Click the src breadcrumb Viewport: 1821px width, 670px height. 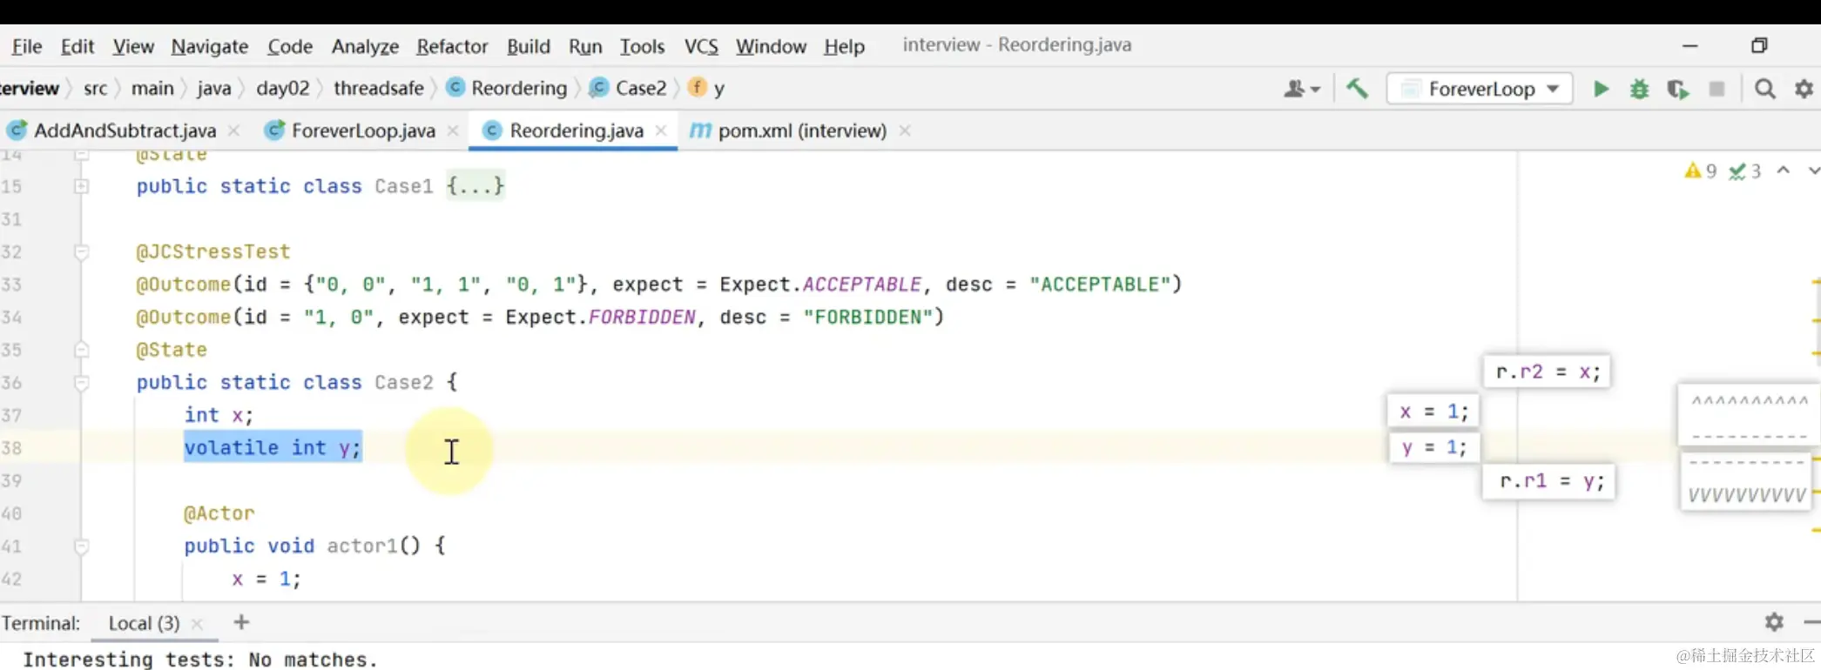pyautogui.click(x=96, y=88)
